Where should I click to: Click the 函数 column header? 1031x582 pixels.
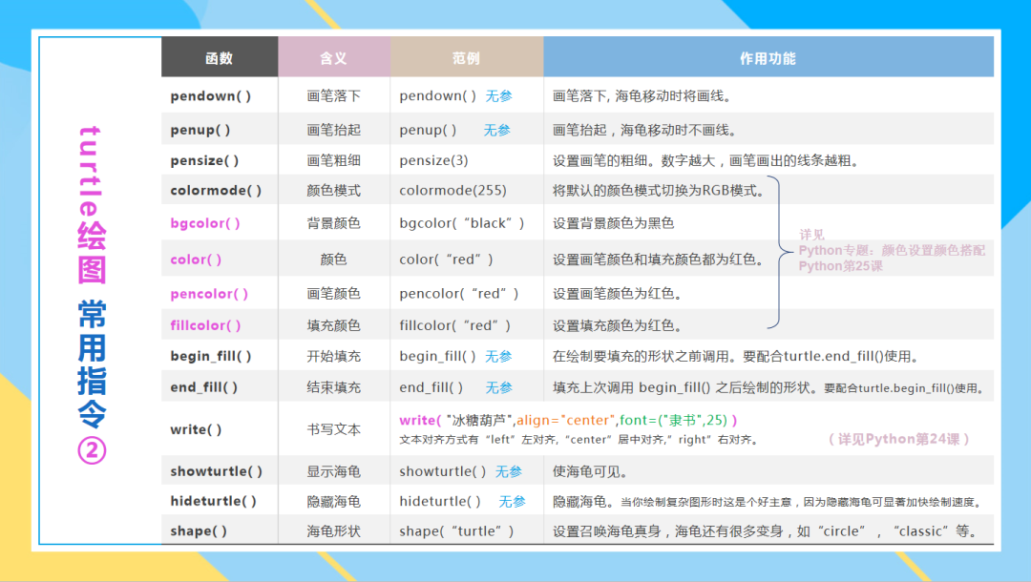(220, 57)
